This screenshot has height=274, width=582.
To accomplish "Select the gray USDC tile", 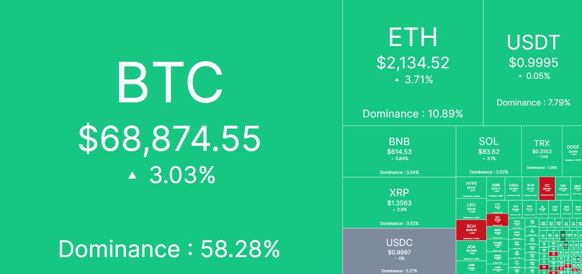I will click(x=399, y=250).
